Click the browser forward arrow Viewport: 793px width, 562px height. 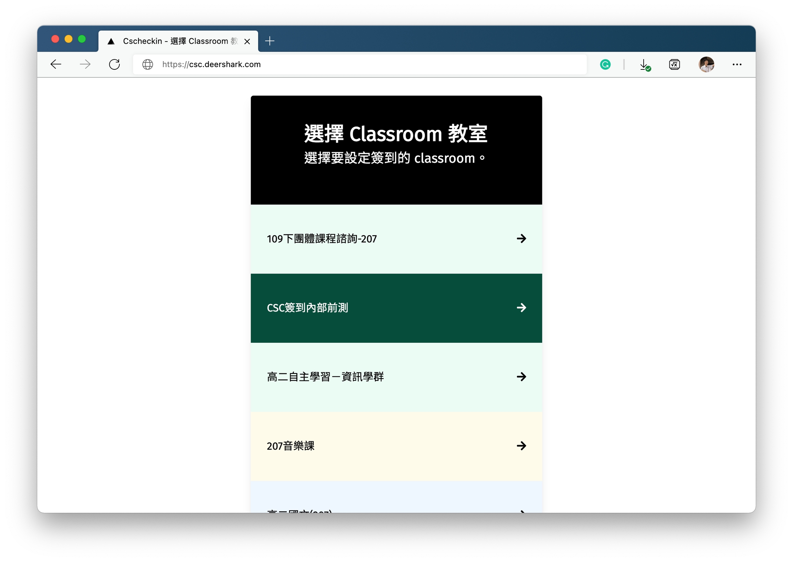(85, 64)
